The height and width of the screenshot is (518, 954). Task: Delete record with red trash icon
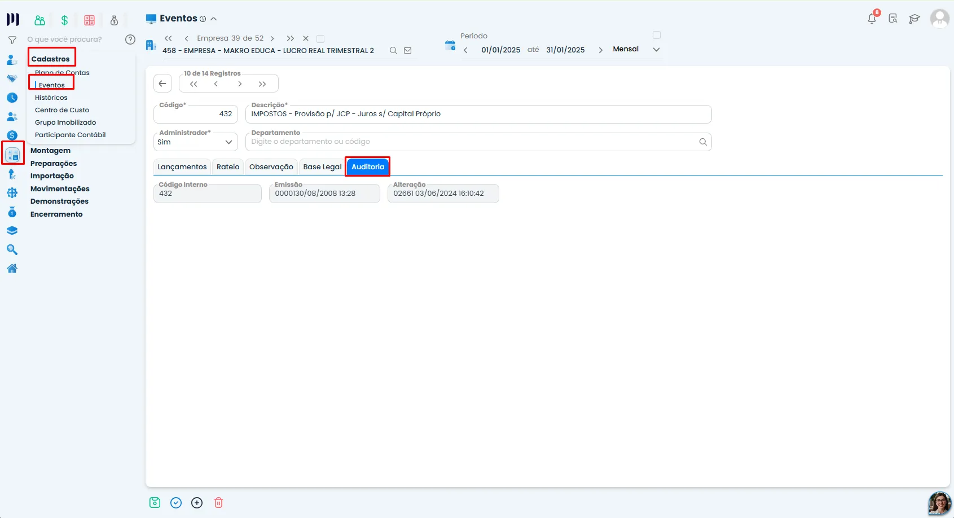219,503
